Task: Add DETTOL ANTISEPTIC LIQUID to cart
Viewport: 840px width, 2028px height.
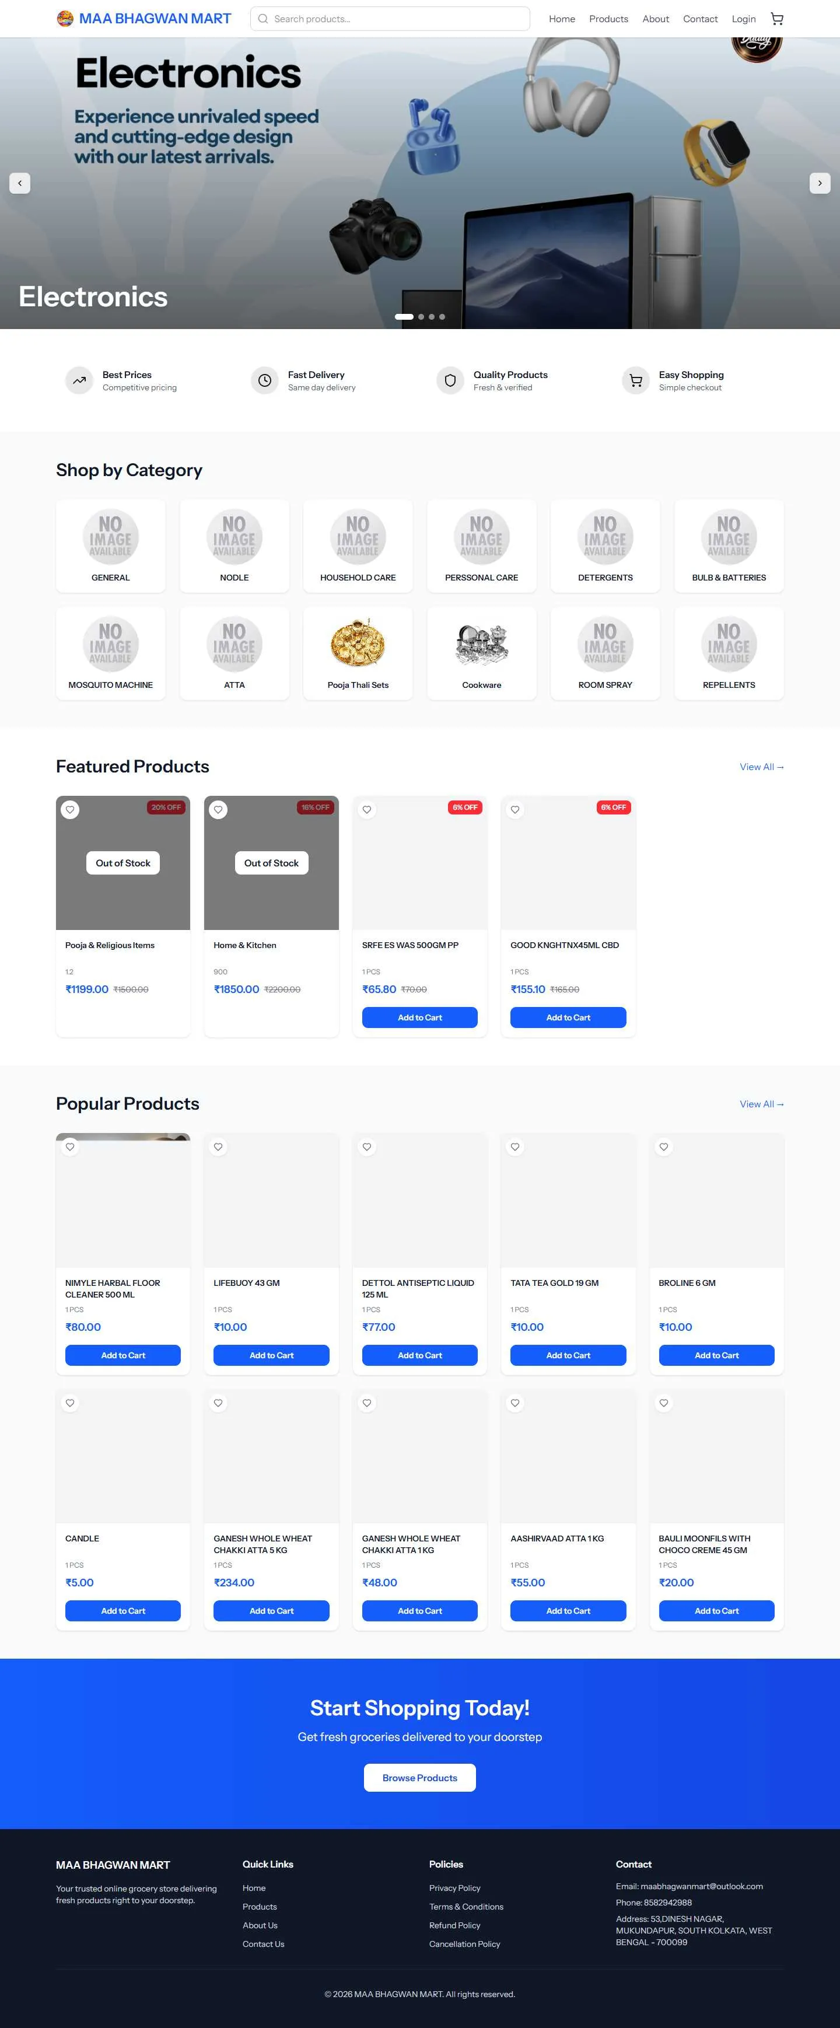Action: click(419, 1355)
